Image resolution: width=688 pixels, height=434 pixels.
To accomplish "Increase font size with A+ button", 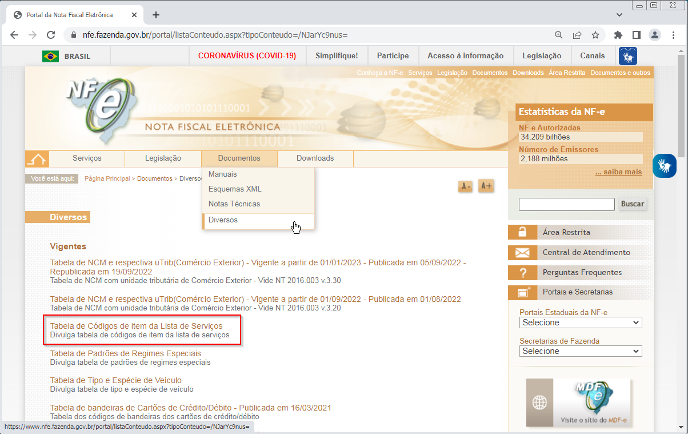I will (x=486, y=186).
